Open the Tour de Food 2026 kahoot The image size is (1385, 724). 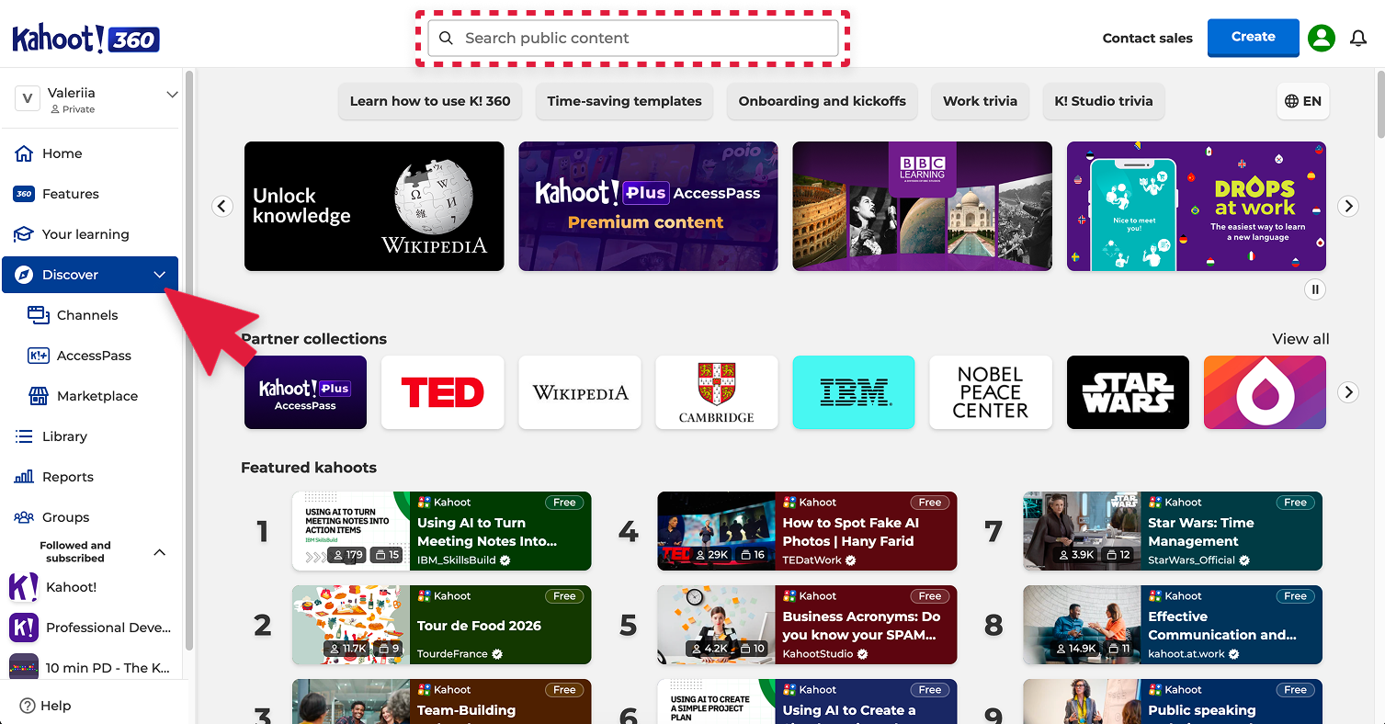click(x=442, y=625)
